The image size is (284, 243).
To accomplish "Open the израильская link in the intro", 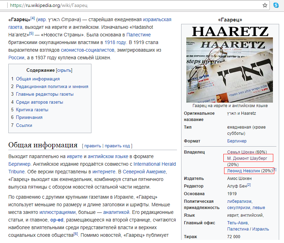I will (157, 19).
